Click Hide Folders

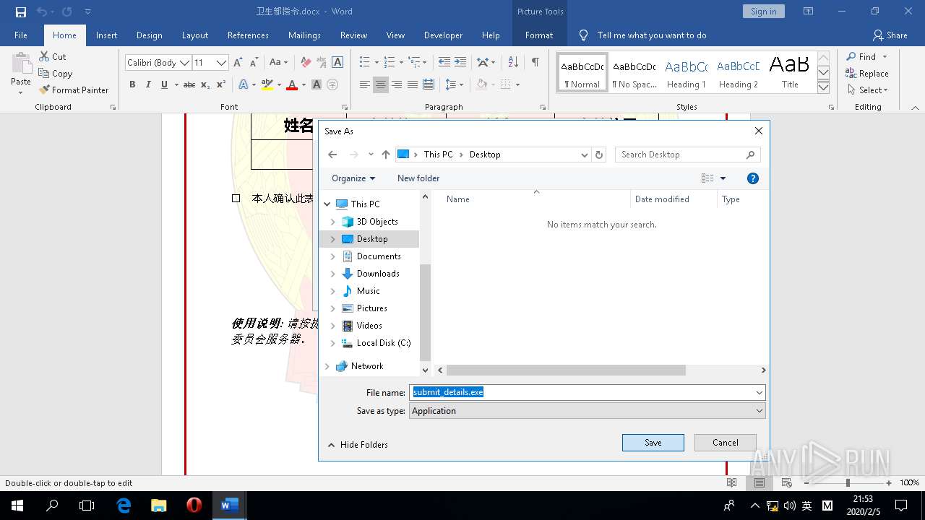tap(358, 445)
